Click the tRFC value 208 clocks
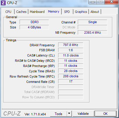Image resolution: width=119 pixels, height=118 pixels. point(71,76)
